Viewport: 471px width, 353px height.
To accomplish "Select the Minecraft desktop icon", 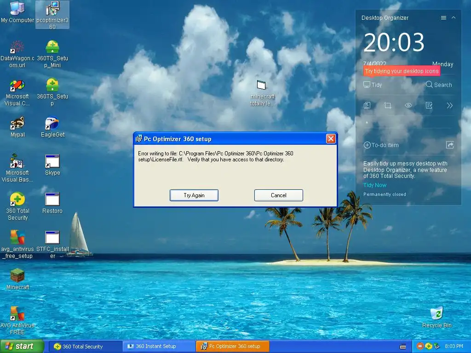I will (x=17, y=279).
